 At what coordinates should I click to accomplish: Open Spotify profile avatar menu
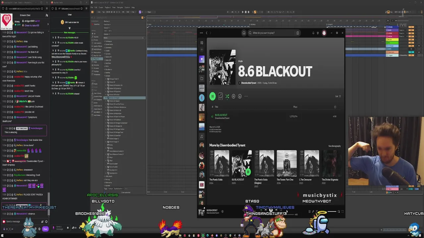pos(324,33)
